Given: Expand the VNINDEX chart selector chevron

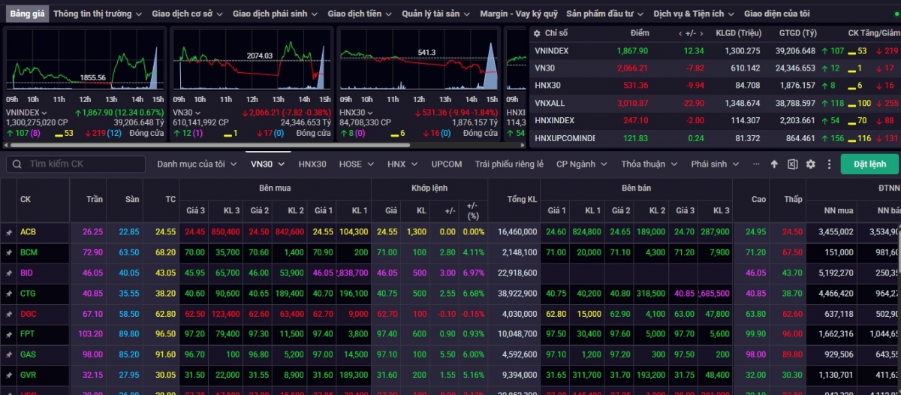Looking at the screenshot, I should (44, 113).
